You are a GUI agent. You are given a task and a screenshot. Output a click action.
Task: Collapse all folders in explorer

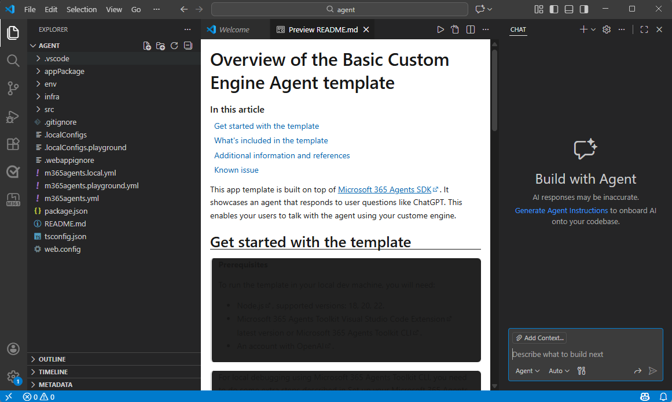point(188,46)
